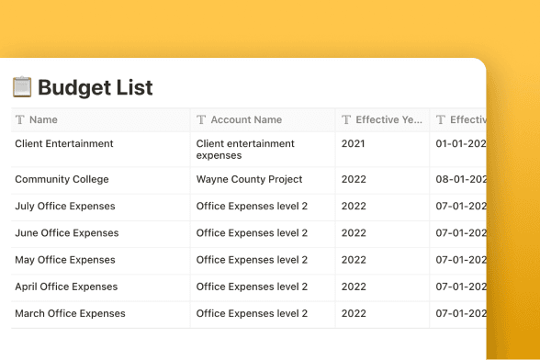This screenshot has width=540, height=360.
Task: Click the text-type icon in last Effective header
Action: coord(441,119)
